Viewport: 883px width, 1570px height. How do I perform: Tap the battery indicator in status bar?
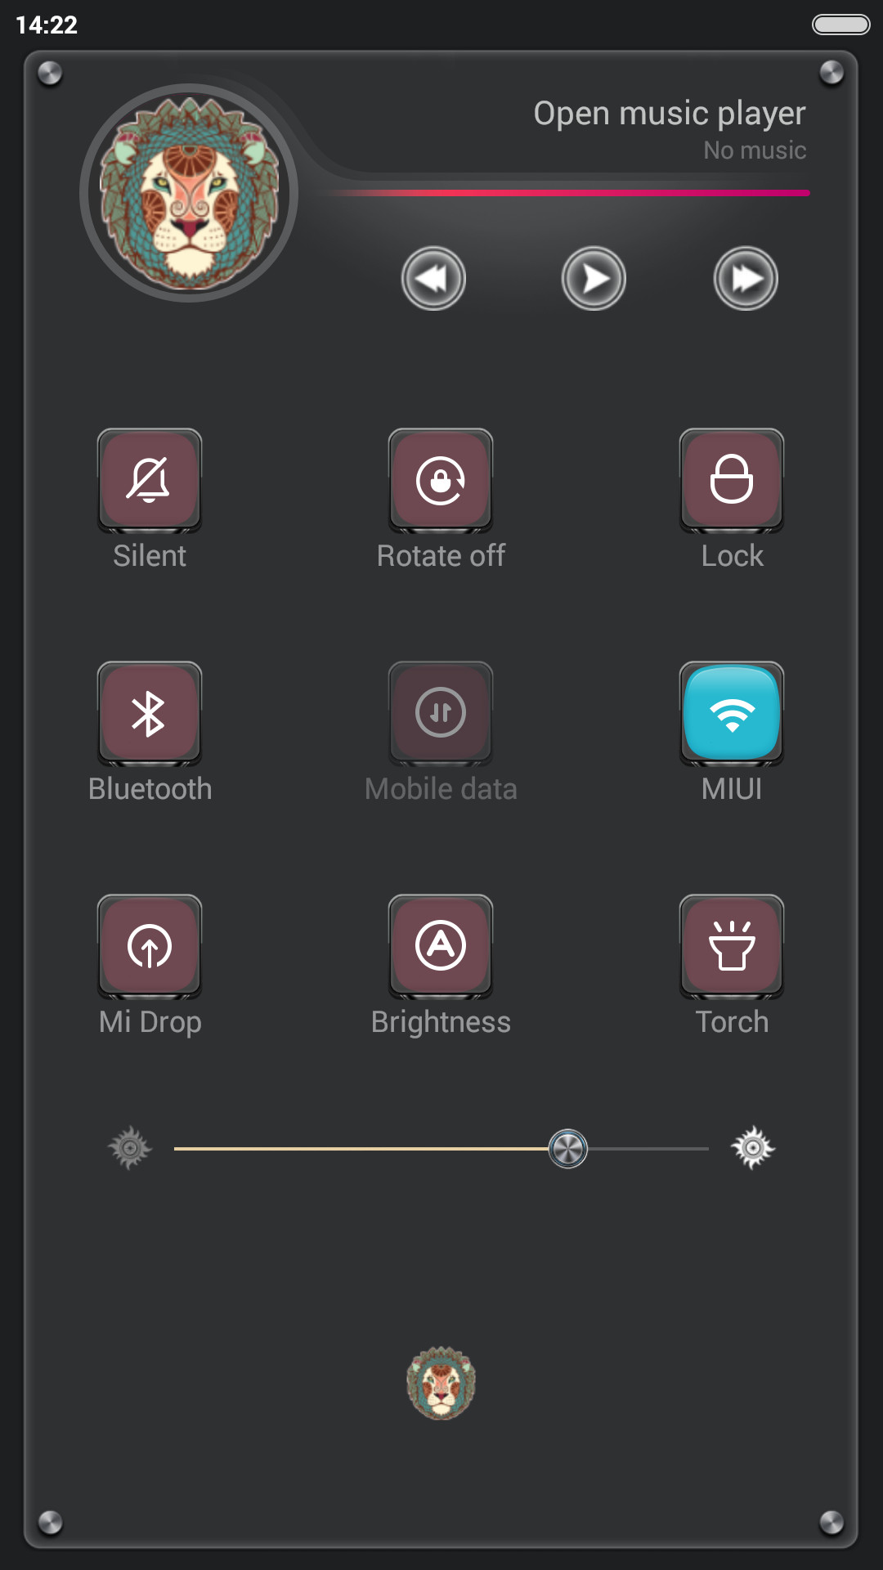pos(840,25)
